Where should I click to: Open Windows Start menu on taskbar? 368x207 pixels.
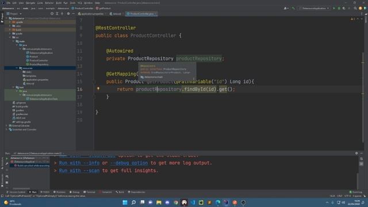point(125,202)
